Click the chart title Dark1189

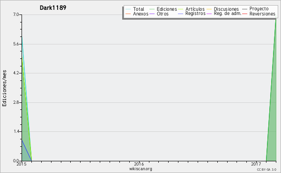click(53, 7)
